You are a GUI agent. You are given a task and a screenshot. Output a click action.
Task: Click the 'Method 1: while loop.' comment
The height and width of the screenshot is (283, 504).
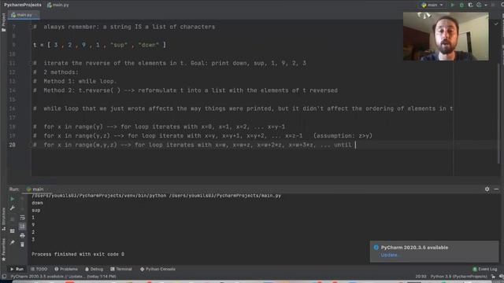tap(75, 81)
